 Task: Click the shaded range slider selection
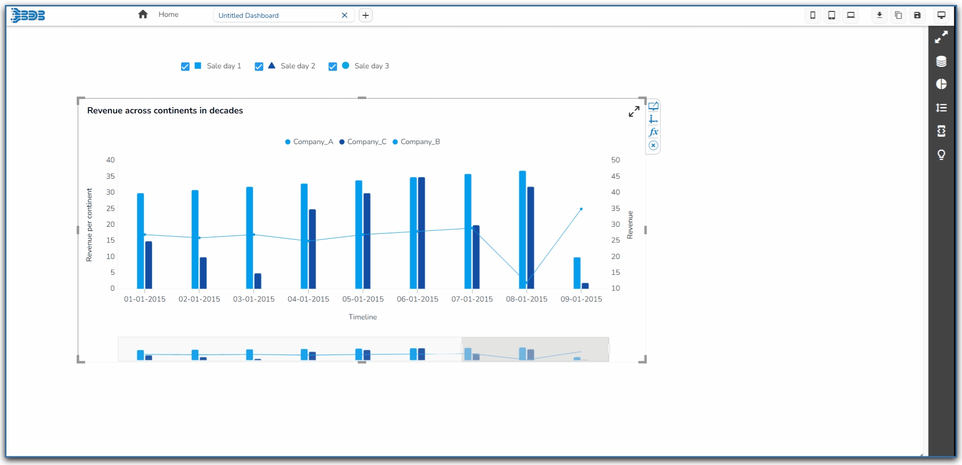click(x=535, y=349)
